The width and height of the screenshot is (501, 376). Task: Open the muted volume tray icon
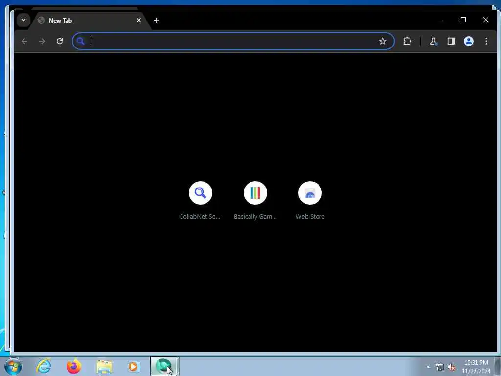point(452,367)
